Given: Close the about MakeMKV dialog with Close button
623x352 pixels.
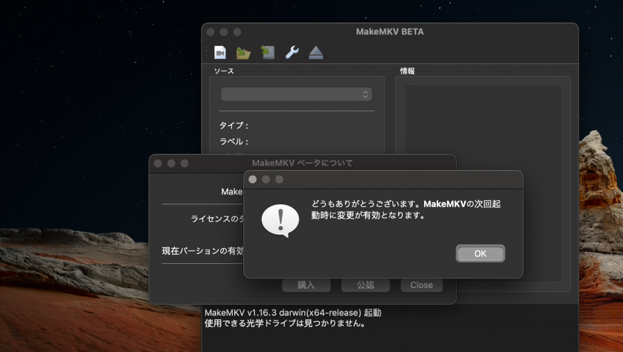Looking at the screenshot, I should (422, 285).
